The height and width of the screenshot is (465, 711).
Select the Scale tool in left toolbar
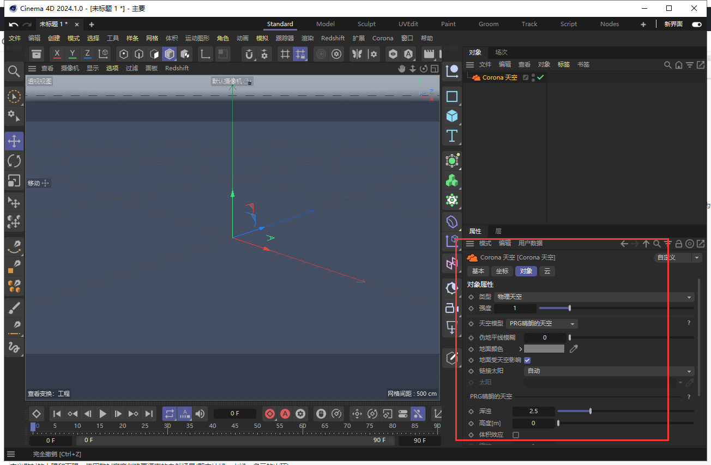pos(14,180)
